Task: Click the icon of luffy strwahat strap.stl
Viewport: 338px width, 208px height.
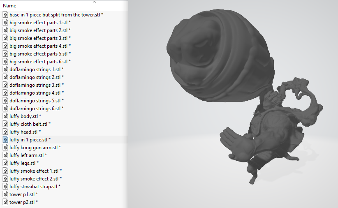Action: pyautogui.click(x=5, y=187)
